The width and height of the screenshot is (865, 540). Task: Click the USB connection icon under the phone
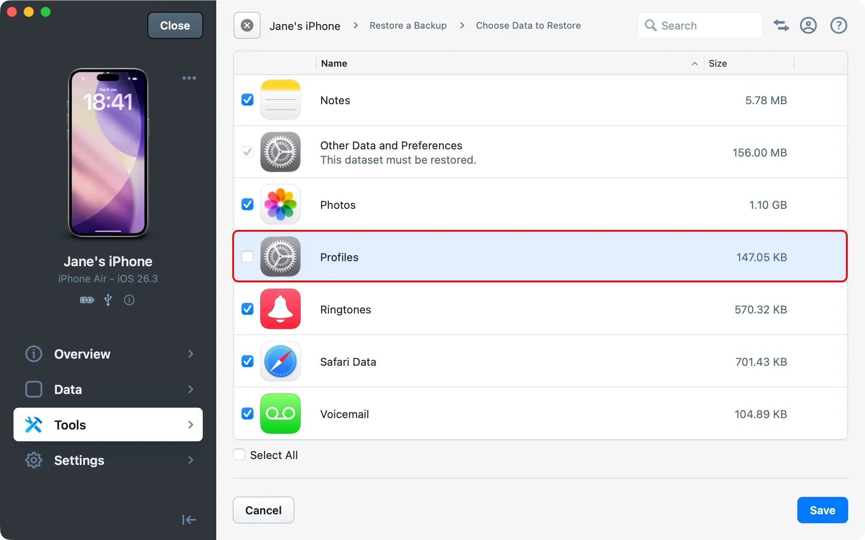point(108,300)
